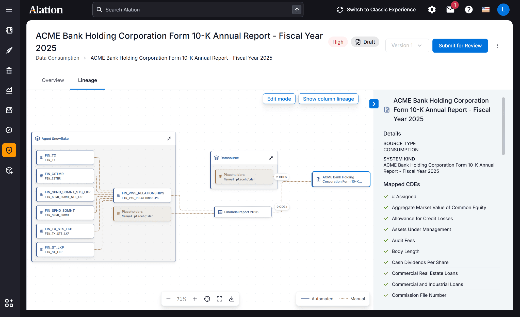Viewport: 520px width, 317px height.
Task: Select the FIN_CSTMR table node
Action: point(65,176)
